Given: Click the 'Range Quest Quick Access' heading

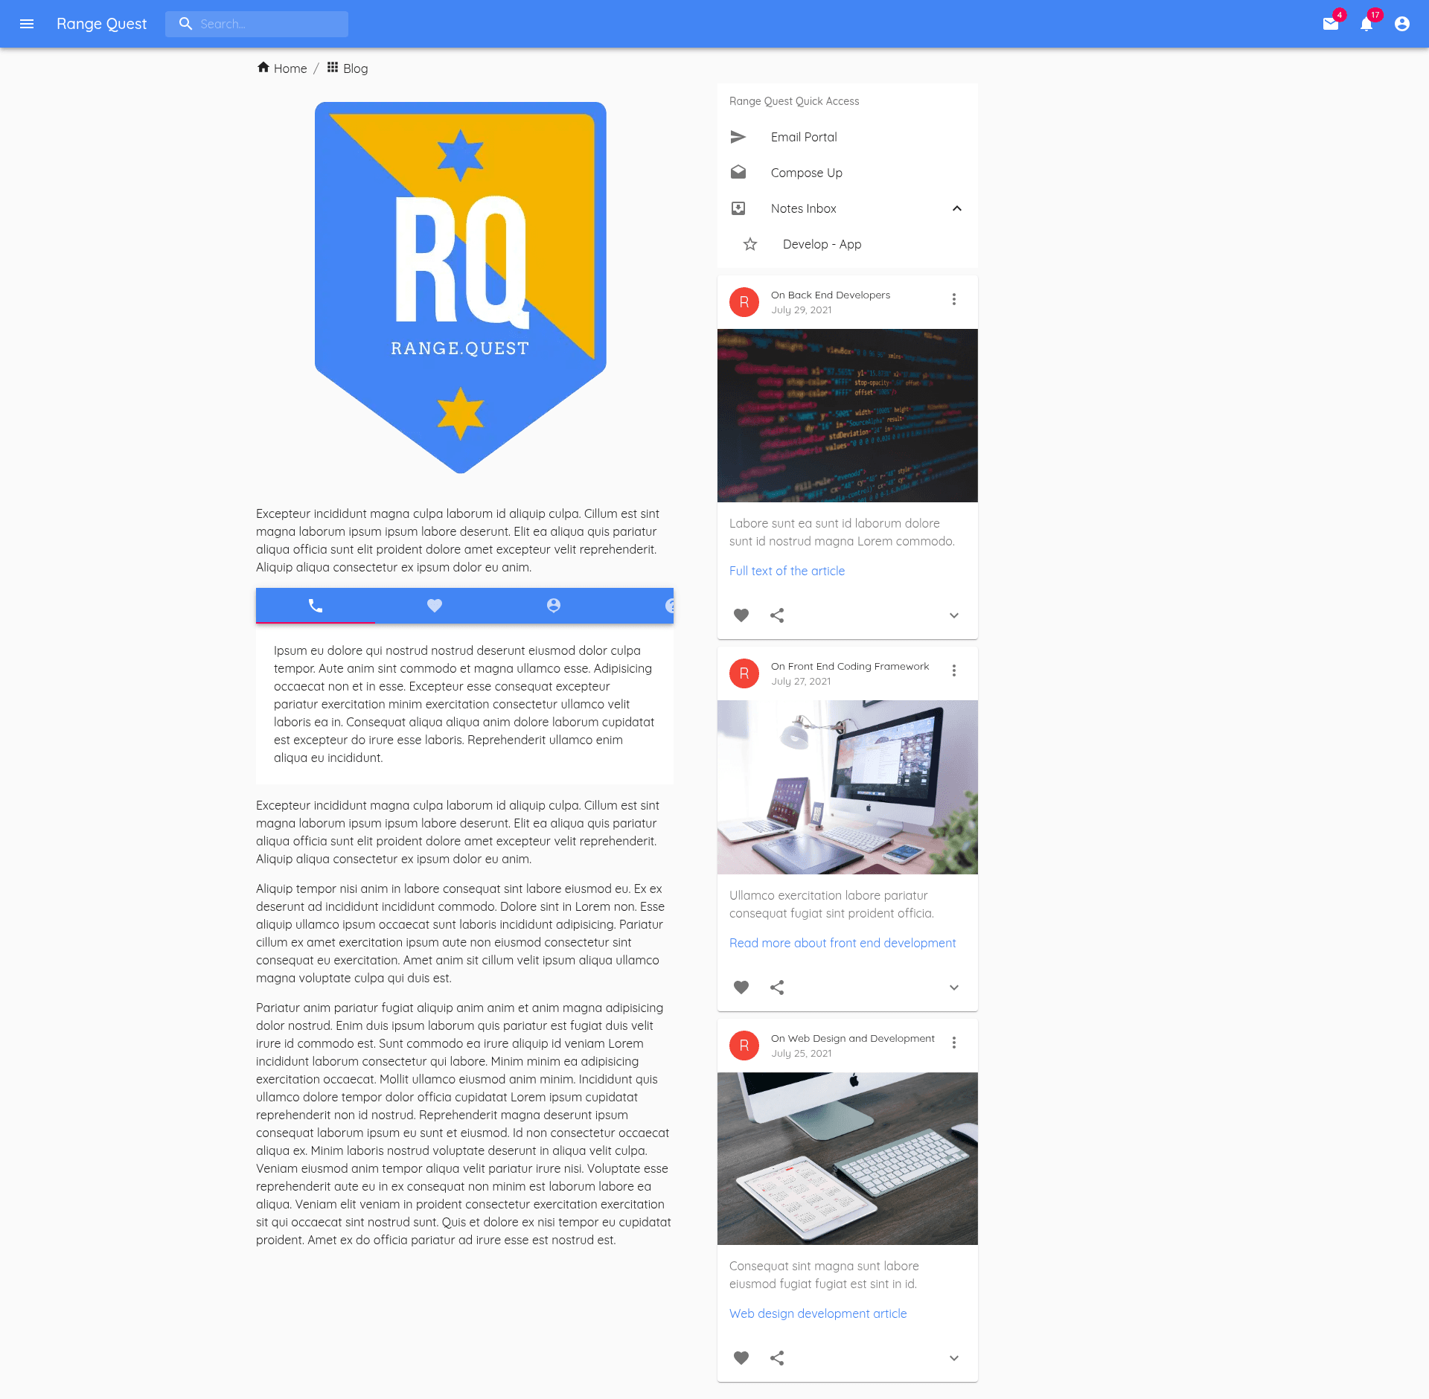Looking at the screenshot, I should pyautogui.click(x=794, y=101).
